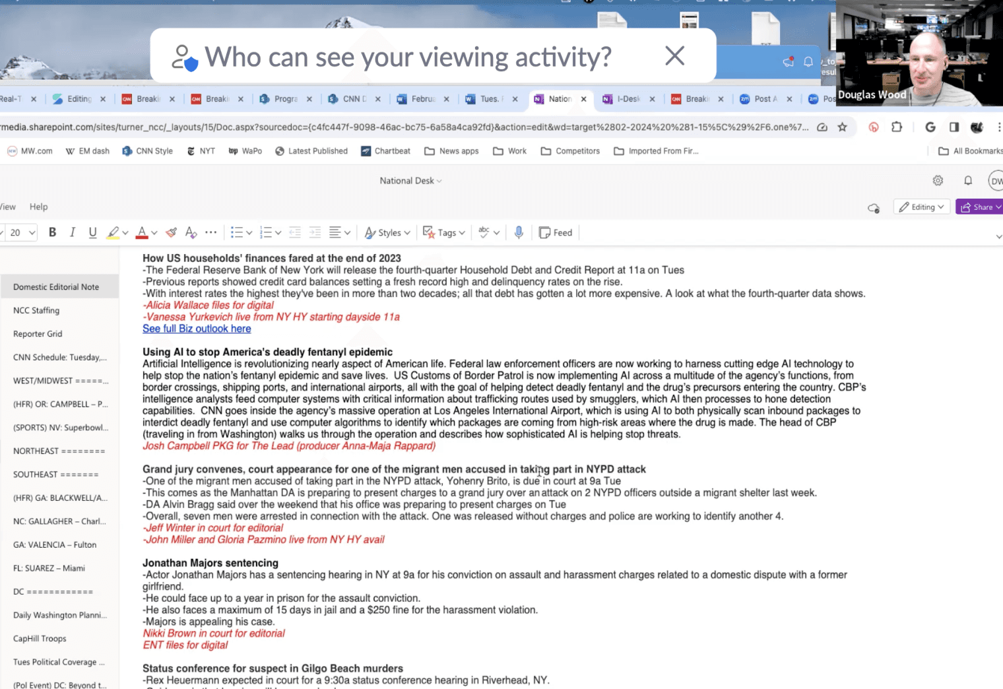
Task: Underline the selected text
Action: (x=92, y=232)
